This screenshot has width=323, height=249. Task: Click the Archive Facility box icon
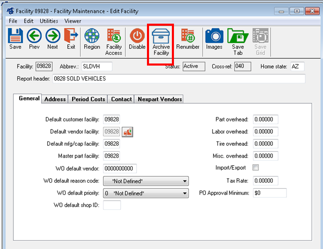point(161,37)
